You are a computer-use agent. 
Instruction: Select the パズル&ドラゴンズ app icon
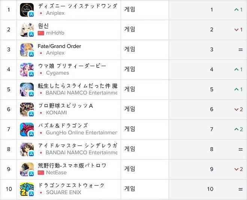click(27, 129)
